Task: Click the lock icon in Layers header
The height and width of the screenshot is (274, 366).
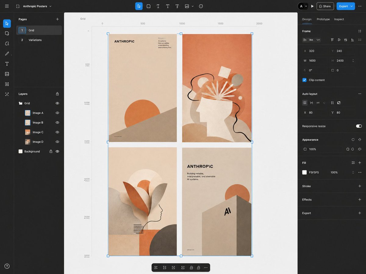Action: point(57,94)
